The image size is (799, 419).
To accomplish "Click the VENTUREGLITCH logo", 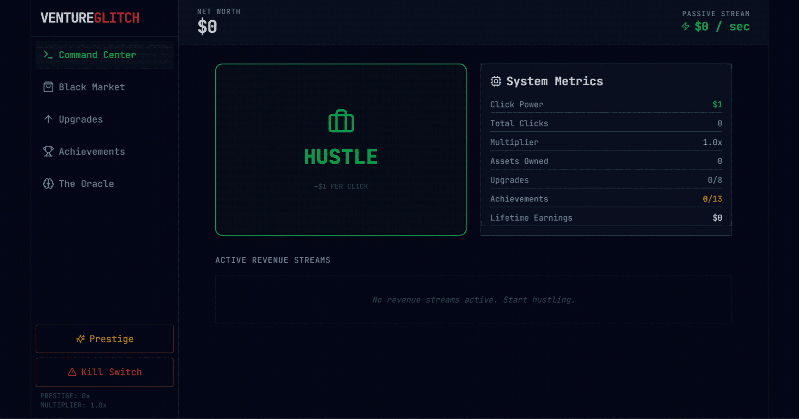I will pos(90,18).
